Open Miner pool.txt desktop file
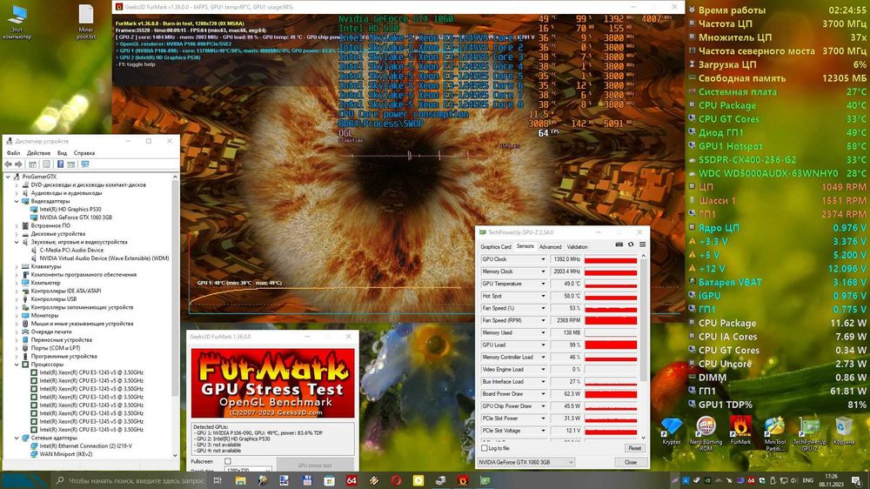The width and height of the screenshot is (870, 489). 86,23
